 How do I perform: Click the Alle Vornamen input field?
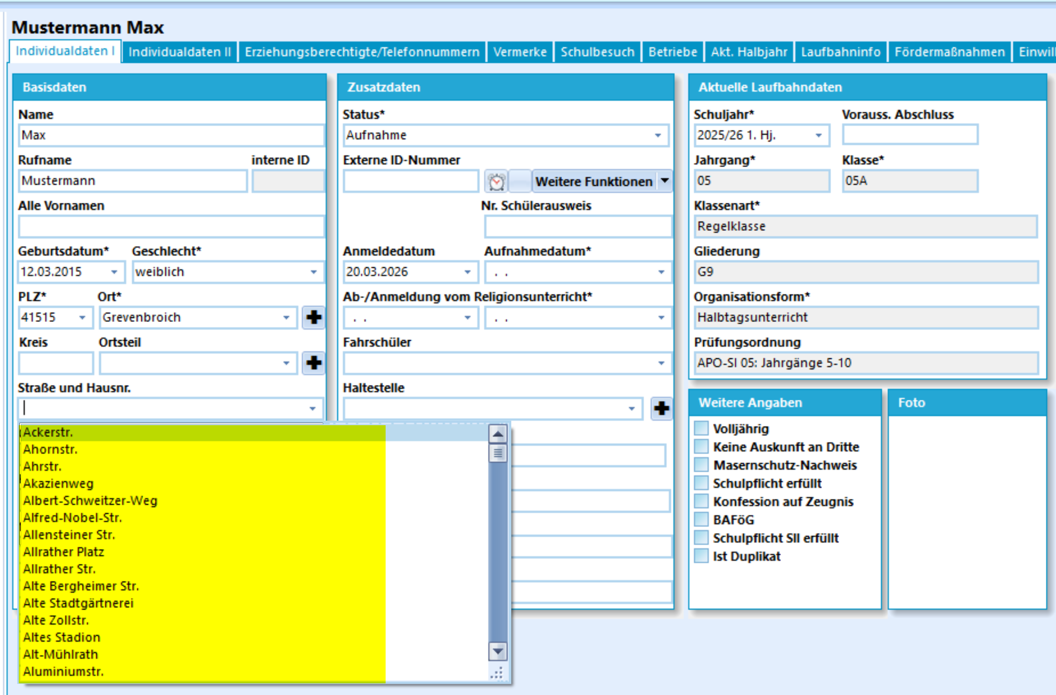pos(171,227)
